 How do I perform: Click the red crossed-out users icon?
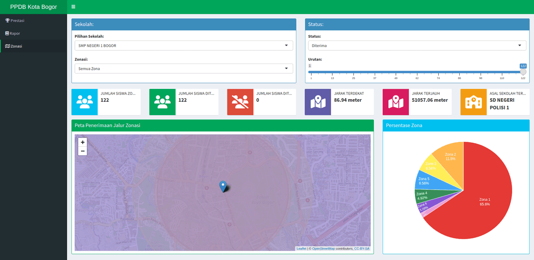[240, 102]
